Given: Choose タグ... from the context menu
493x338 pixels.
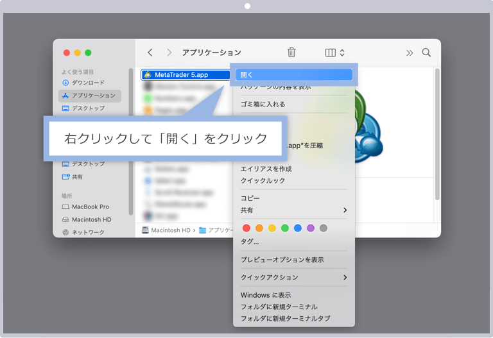Looking at the screenshot, I should 250,242.
